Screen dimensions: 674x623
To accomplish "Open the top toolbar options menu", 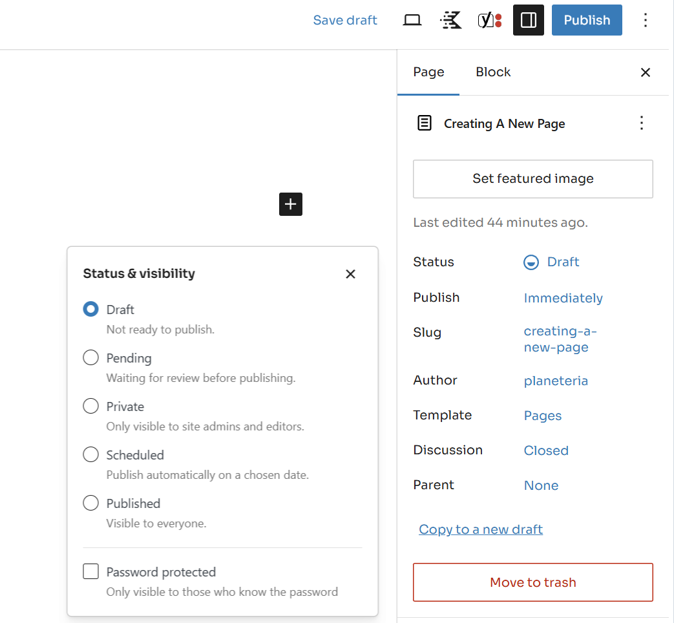I will tap(645, 20).
